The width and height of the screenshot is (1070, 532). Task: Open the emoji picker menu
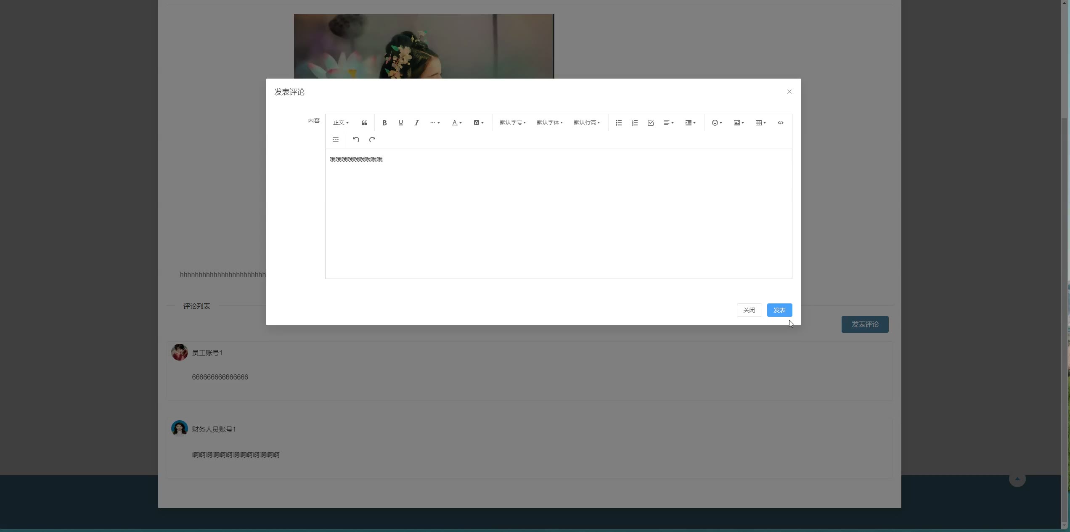(717, 123)
